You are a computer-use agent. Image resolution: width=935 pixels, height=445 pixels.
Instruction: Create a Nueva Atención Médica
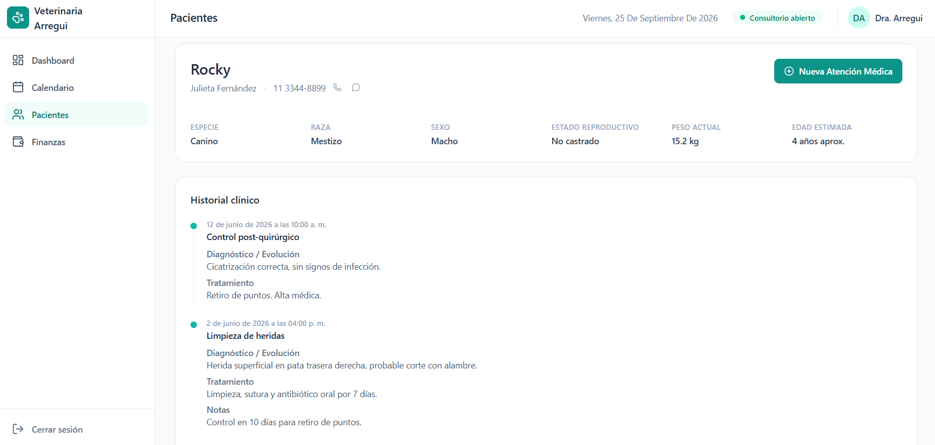838,71
